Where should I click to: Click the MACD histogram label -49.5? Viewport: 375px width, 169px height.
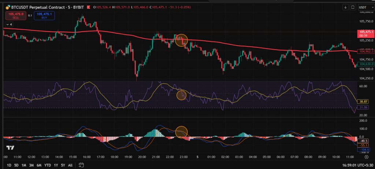coord(363,141)
